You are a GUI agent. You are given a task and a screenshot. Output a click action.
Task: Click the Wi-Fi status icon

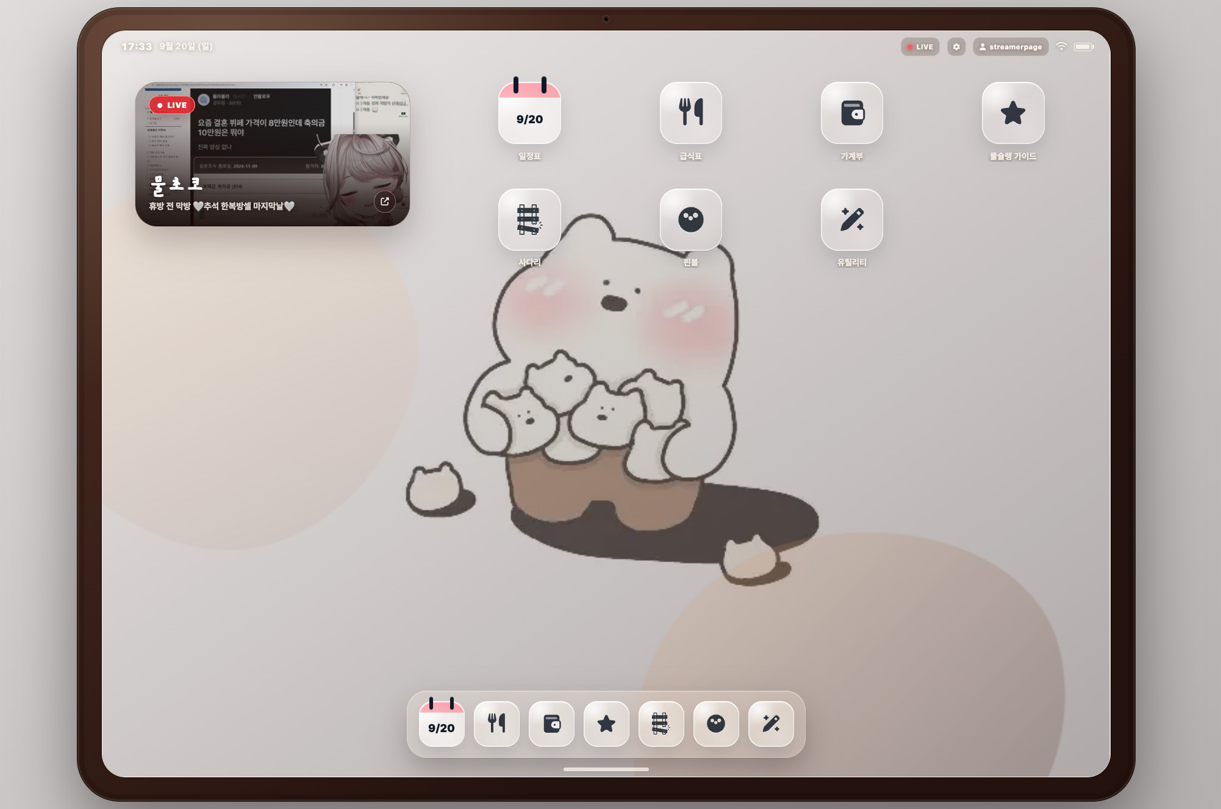[x=1061, y=46]
